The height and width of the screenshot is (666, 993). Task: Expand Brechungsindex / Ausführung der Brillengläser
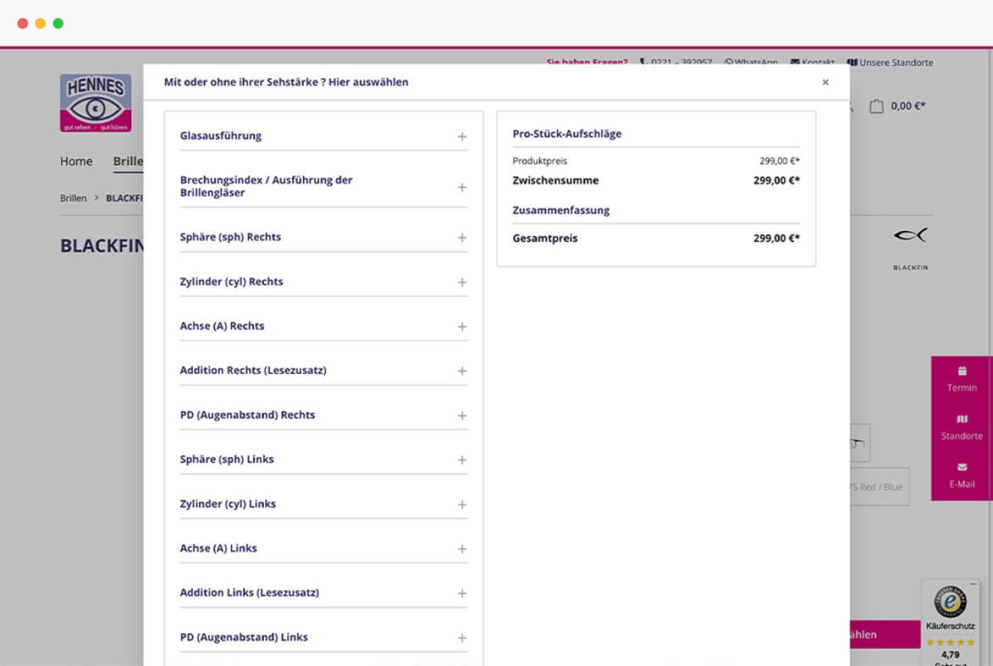462,187
